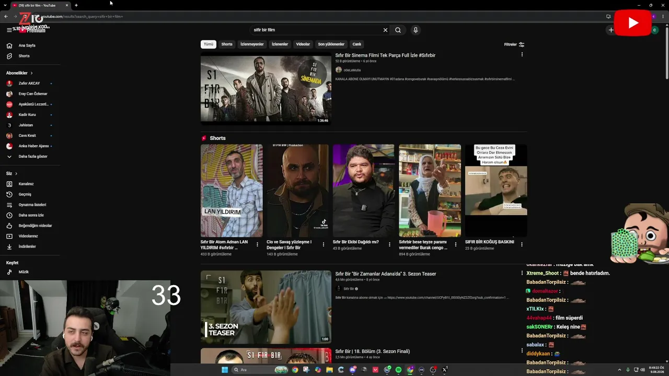Image resolution: width=669 pixels, height=376 pixels.
Task: Open more options for the Sinema Filmi result
Action: (522, 54)
